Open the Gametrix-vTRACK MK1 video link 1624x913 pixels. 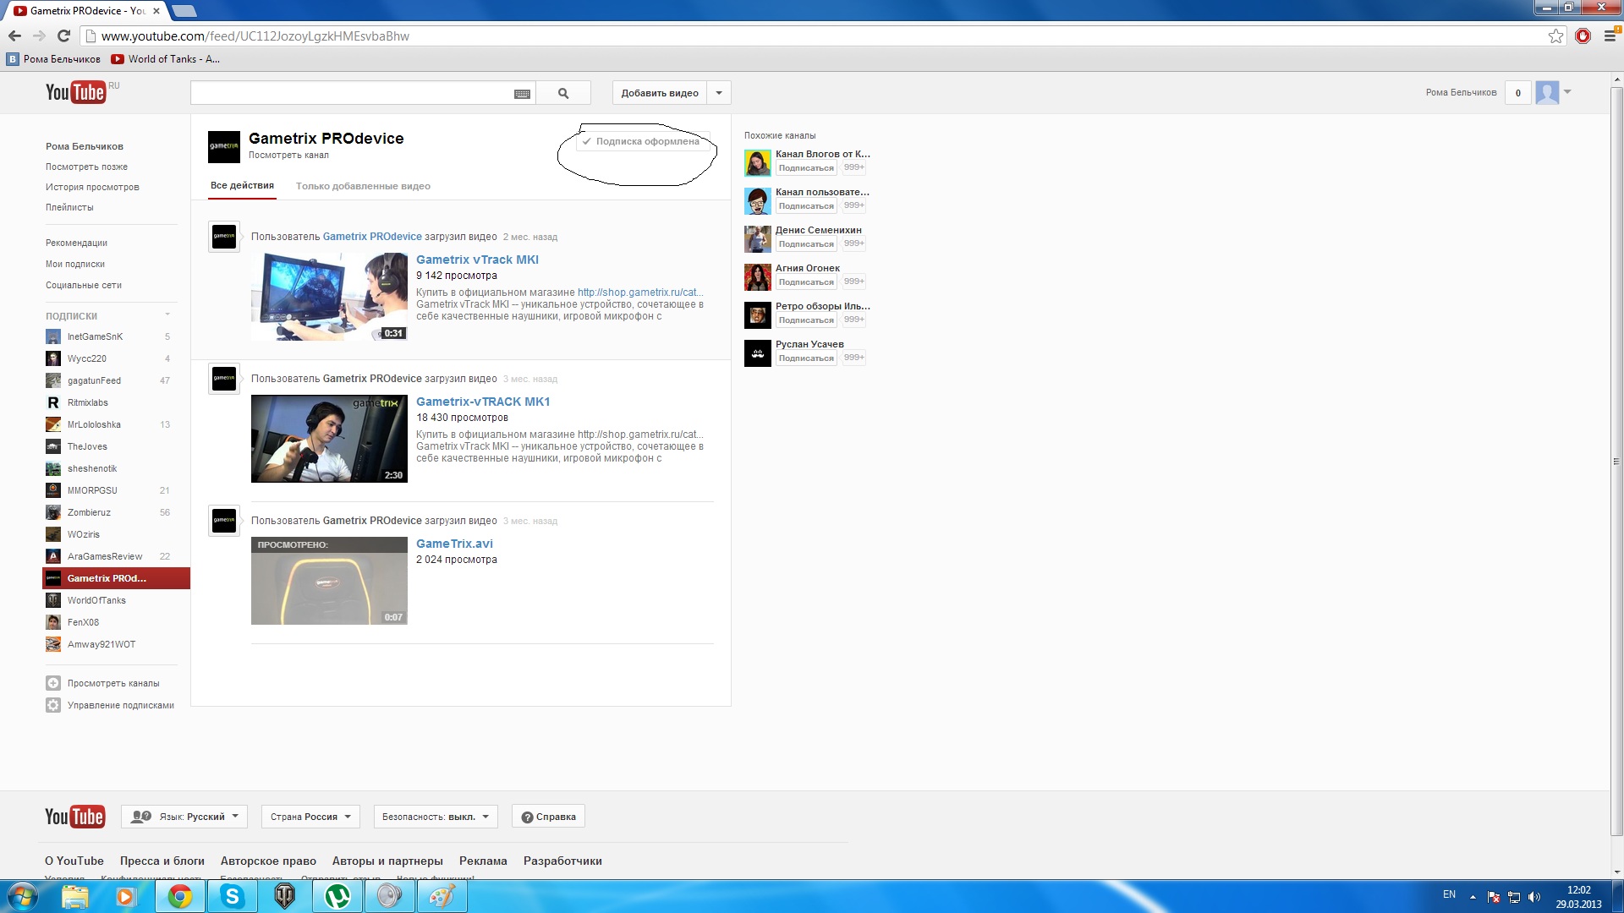[x=483, y=402]
